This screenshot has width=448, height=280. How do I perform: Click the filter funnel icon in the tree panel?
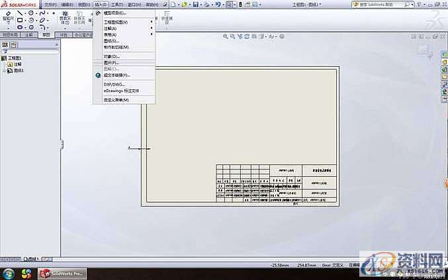click(x=5, y=52)
